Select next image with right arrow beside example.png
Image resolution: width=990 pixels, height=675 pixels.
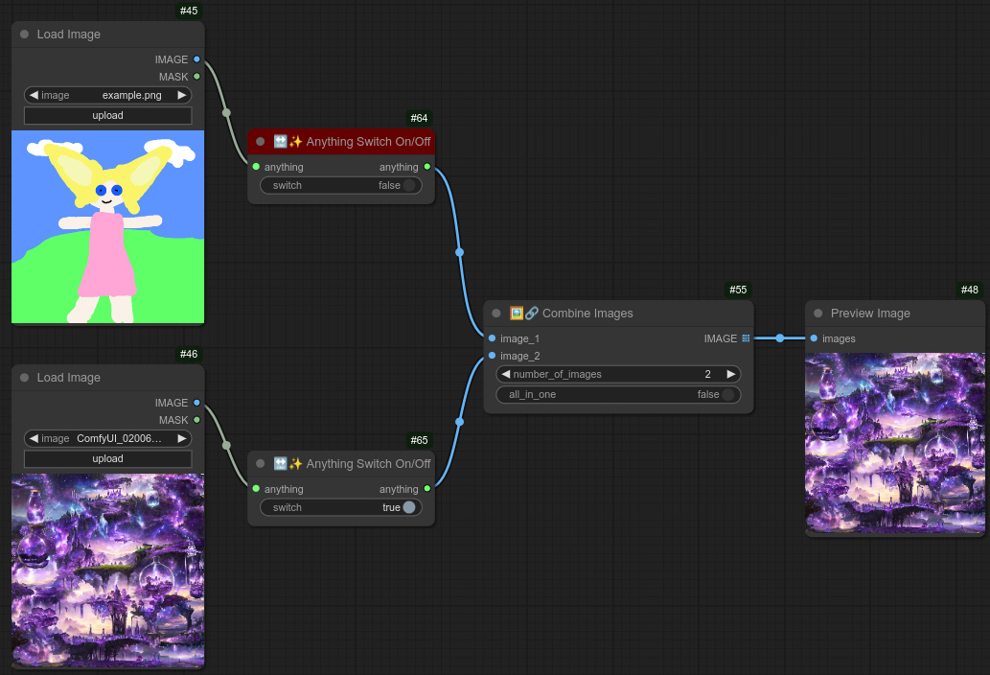(181, 95)
